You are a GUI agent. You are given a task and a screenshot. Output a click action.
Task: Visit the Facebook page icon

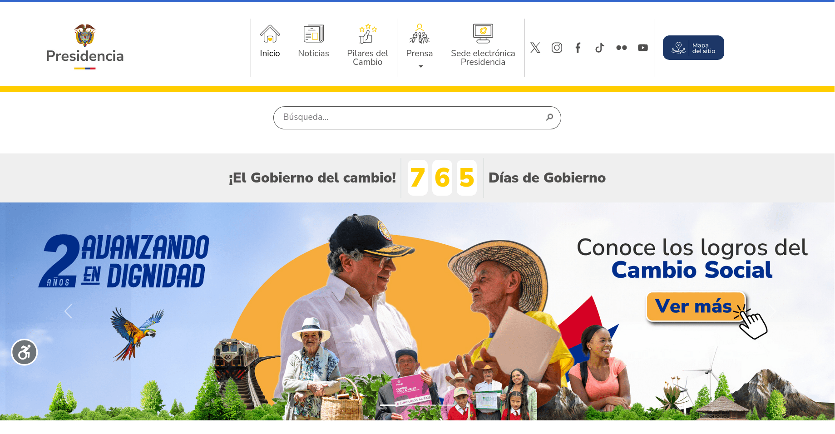(578, 48)
